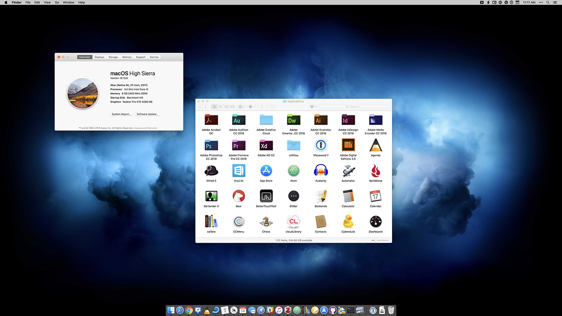Open the Dropbox toolbar dropdown
The height and width of the screenshot is (316, 562).
pyautogui.click(x=312, y=106)
